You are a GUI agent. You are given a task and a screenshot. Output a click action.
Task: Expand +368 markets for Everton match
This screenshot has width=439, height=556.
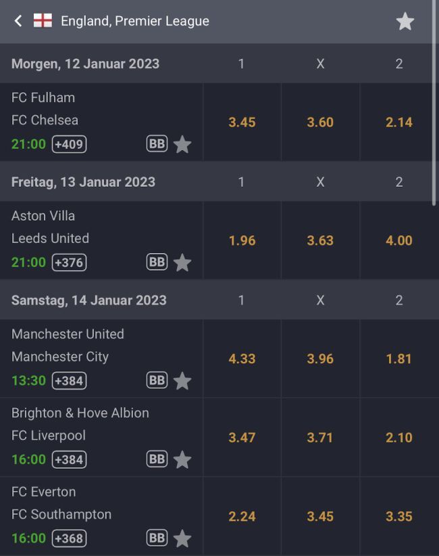pyautogui.click(x=69, y=538)
